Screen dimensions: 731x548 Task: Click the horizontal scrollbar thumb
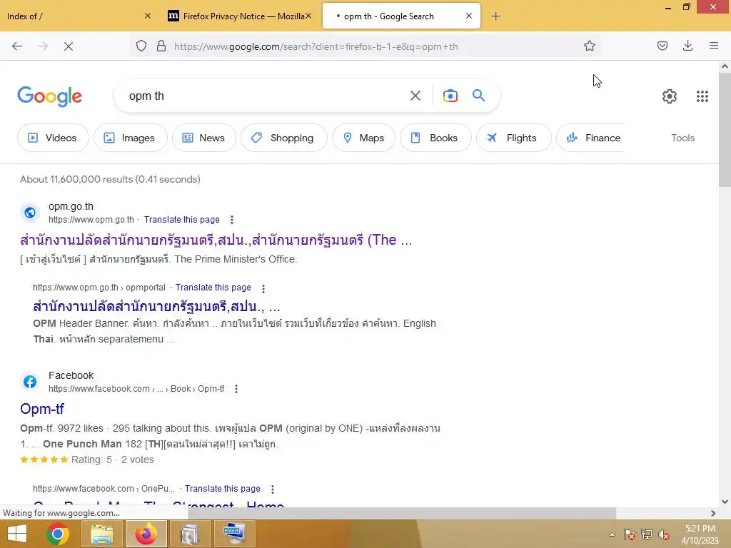pyautogui.click(x=402, y=513)
